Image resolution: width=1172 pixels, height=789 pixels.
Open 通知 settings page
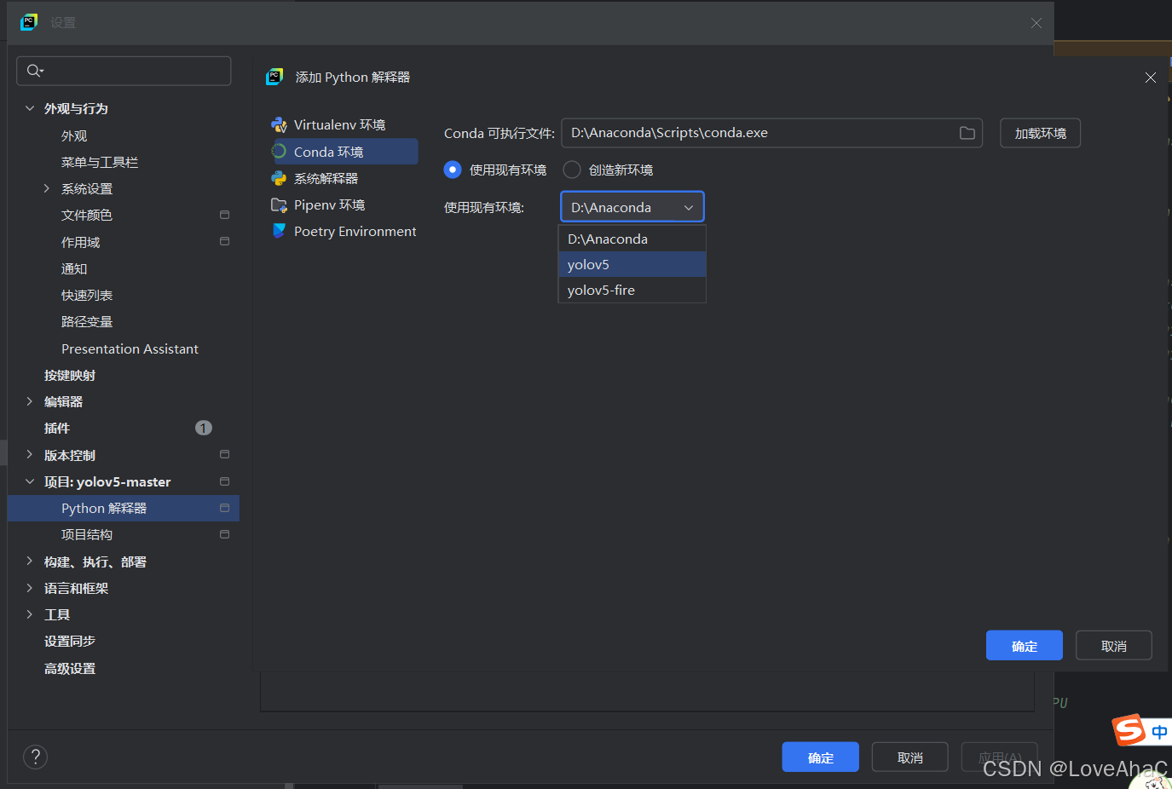pyautogui.click(x=74, y=268)
